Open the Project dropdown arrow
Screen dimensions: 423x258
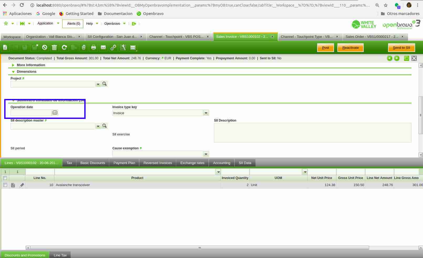tap(98, 84)
